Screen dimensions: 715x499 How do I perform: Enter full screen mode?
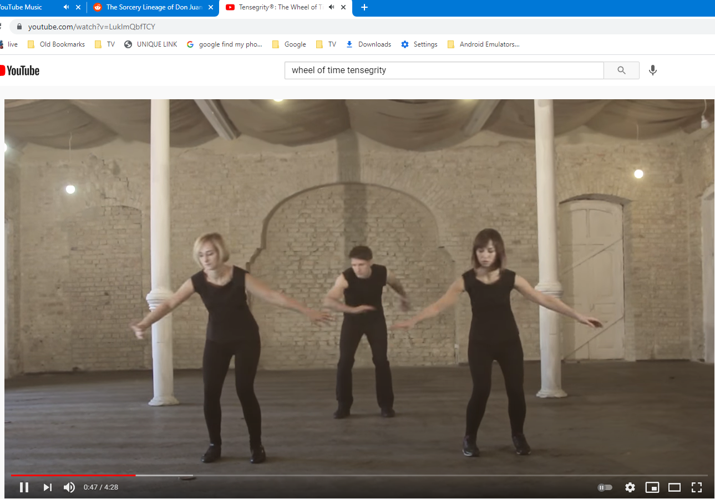coord(697,487)
